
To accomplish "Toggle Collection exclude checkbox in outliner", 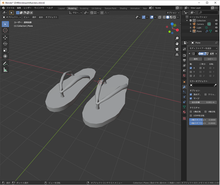I will 191,20.
